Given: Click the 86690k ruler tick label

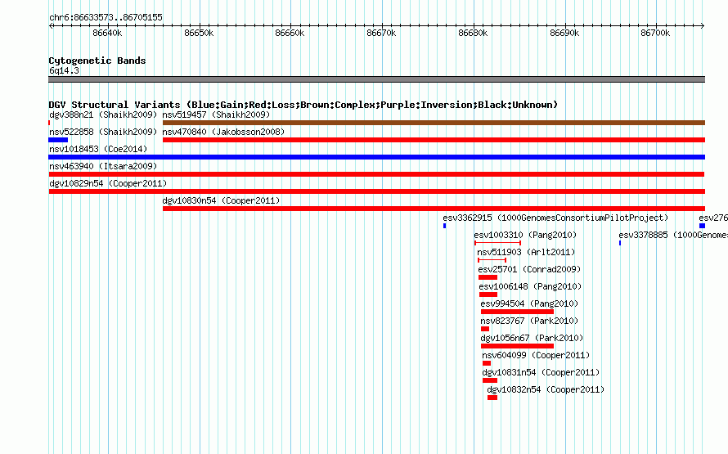Looking at the screenshot, I should (564, 33).
